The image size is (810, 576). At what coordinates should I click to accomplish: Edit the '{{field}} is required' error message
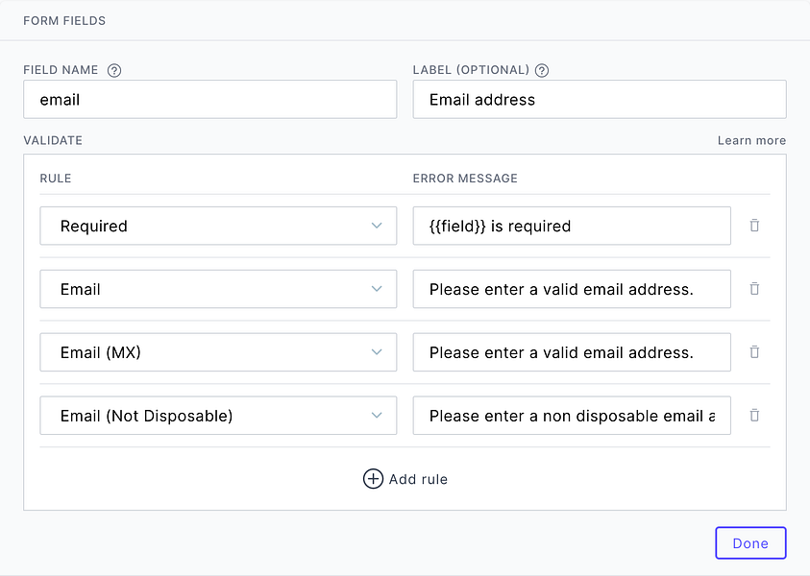click(572, 226)
